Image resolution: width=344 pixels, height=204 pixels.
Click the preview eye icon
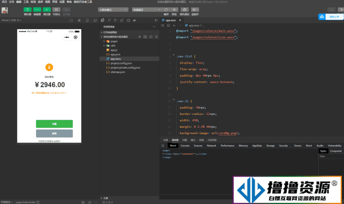174,9
